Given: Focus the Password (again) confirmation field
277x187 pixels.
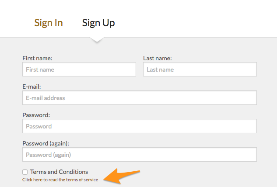Looking at the screenshot, I should [139, 155].
